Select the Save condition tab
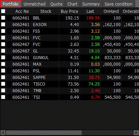 click(x=118, y=4)
